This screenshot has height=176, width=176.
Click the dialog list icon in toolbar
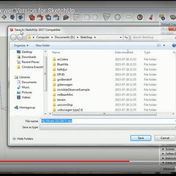[76, 18]
